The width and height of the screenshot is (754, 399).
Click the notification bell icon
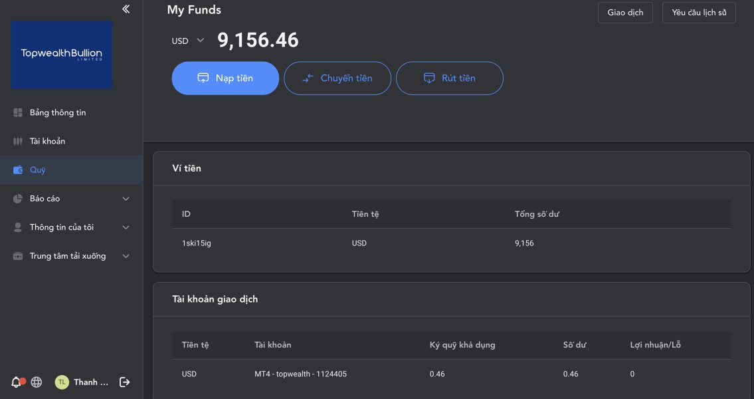(17, 382)
